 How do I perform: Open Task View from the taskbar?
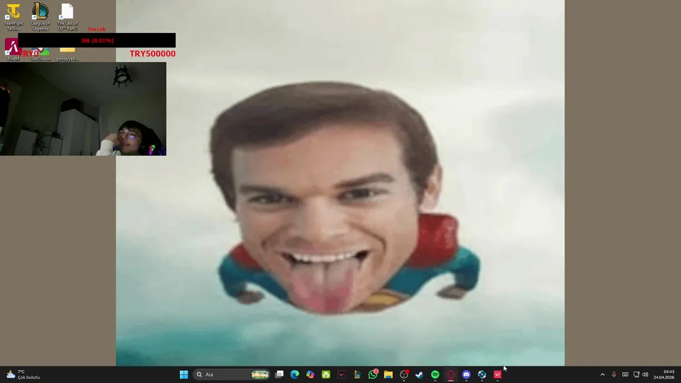pyautogui.click(x=279, y=374)
